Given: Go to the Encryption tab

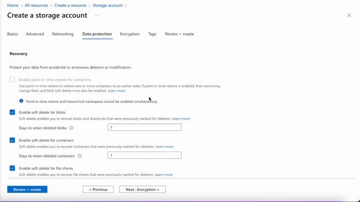Looking at the screenshot, I should 130,34.
